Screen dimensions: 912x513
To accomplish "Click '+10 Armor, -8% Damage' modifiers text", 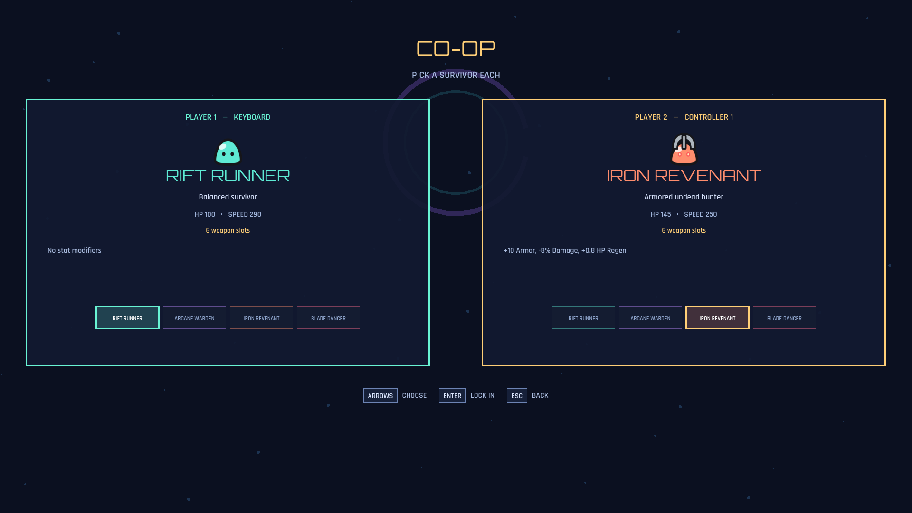I will pyautogui.click(x=565, y=250).
